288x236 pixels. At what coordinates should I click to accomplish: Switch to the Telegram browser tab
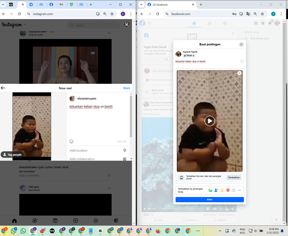[31, 5]
